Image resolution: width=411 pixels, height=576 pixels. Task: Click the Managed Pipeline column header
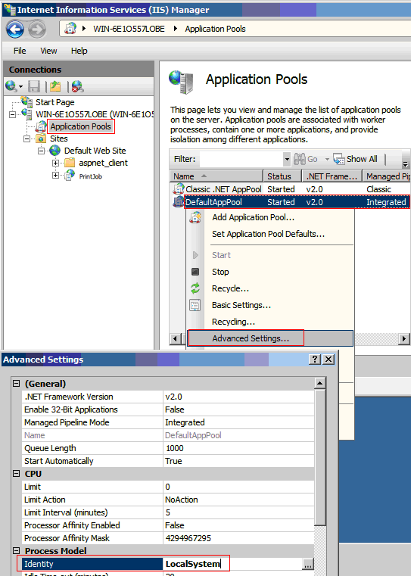pyautogui.click(x=387, y=176)
